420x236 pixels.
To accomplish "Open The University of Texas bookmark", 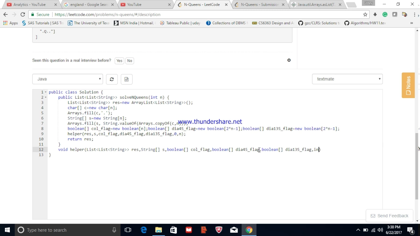I will 89,23.
